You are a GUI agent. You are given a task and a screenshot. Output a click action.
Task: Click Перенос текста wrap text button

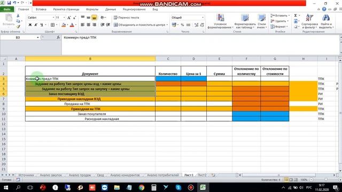[x=126, y=18]
